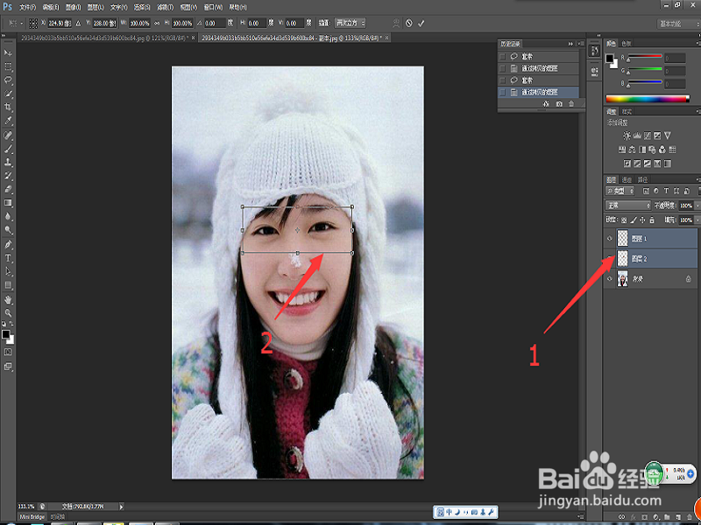Add a Levels adjustment
The width and height of the screenshot is (701, 525).
pyautogui.click(x=637, y=136)
